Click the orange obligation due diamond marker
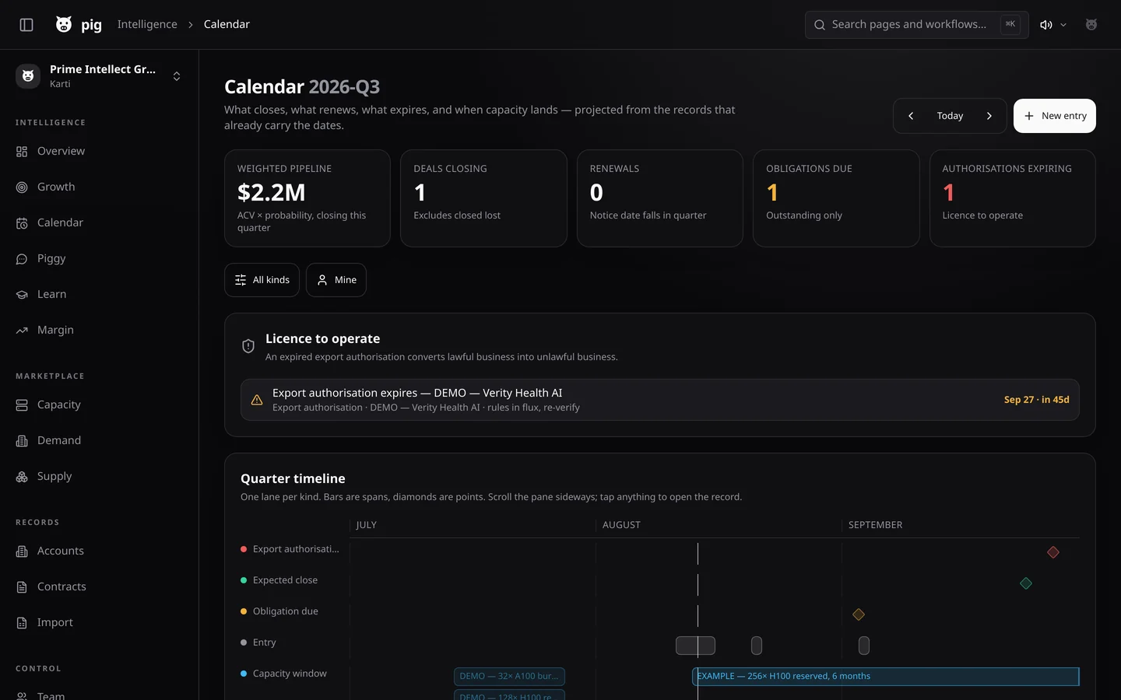 click(859, 614)
